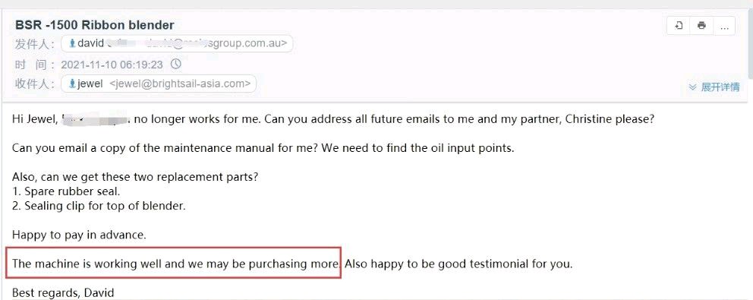Print this email via printer icon
The width and height of the screenshot is (753, 300).
701,26
